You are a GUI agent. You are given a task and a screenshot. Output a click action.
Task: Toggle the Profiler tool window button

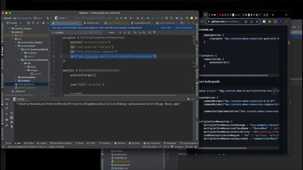(29, 143)
